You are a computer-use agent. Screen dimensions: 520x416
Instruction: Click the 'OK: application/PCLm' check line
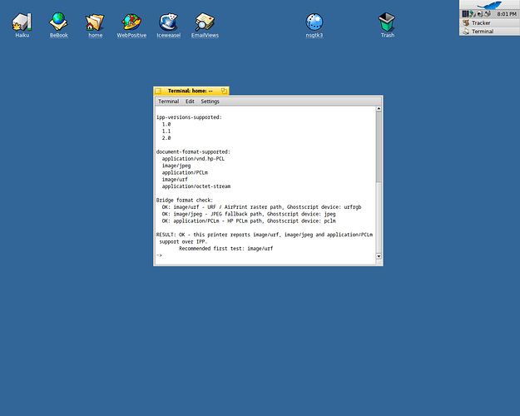click(x=249, y=221)
